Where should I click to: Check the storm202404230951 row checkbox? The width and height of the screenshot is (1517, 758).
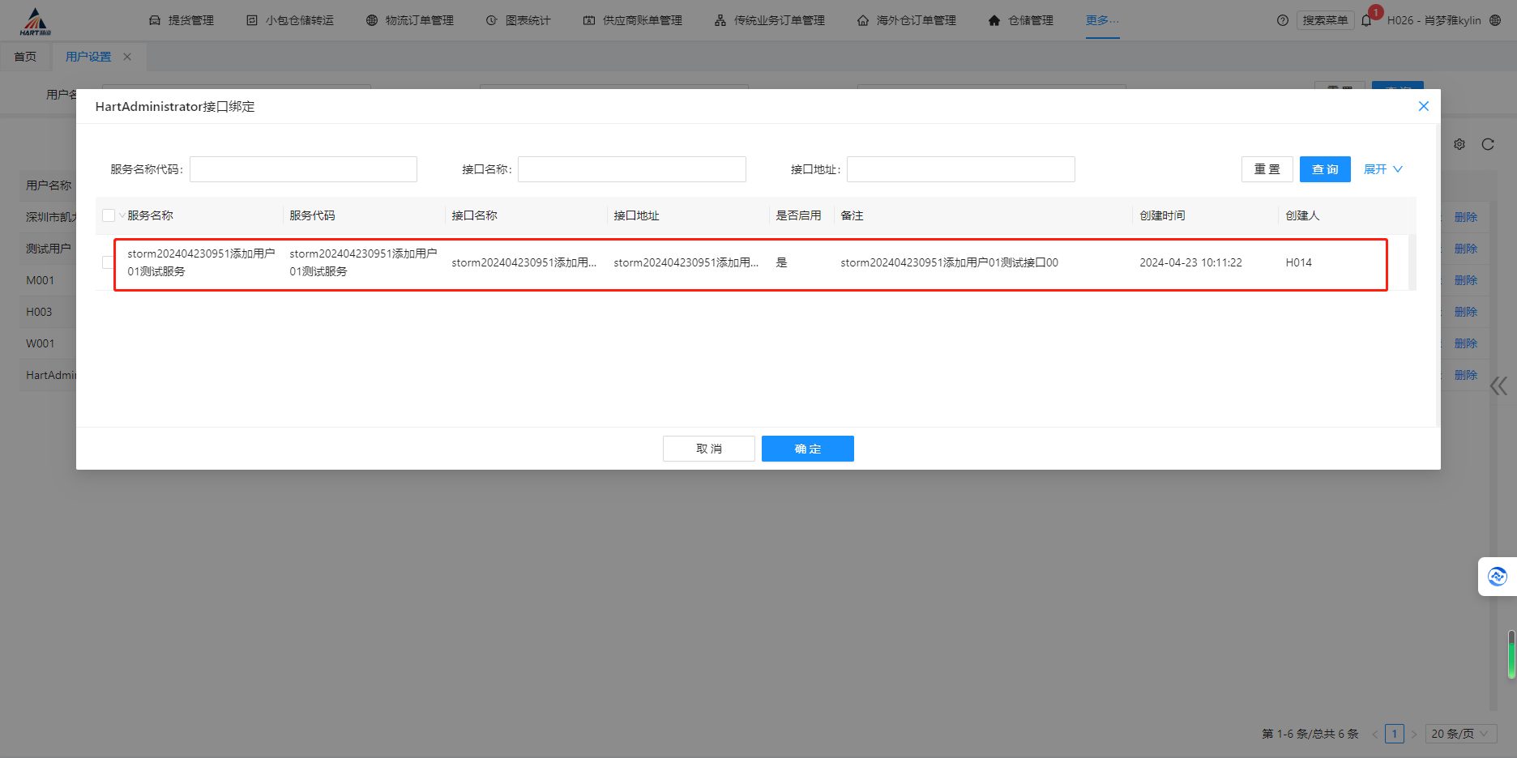point(108,262)
